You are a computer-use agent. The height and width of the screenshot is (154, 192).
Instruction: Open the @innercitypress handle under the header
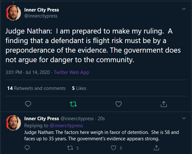click(x=41, y=16)
